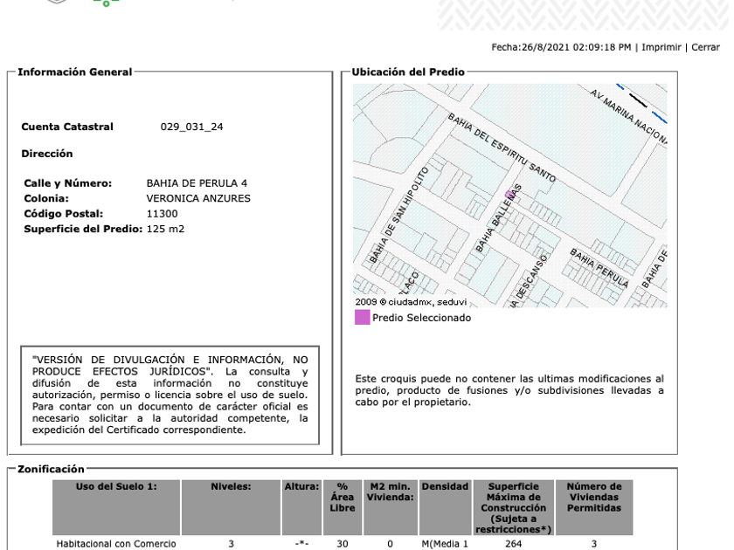Image resolution: width=734 pixels, height=550 pixels.
Task: Select the colonia text VERONICA ANZURES
Action: [198, 198]
